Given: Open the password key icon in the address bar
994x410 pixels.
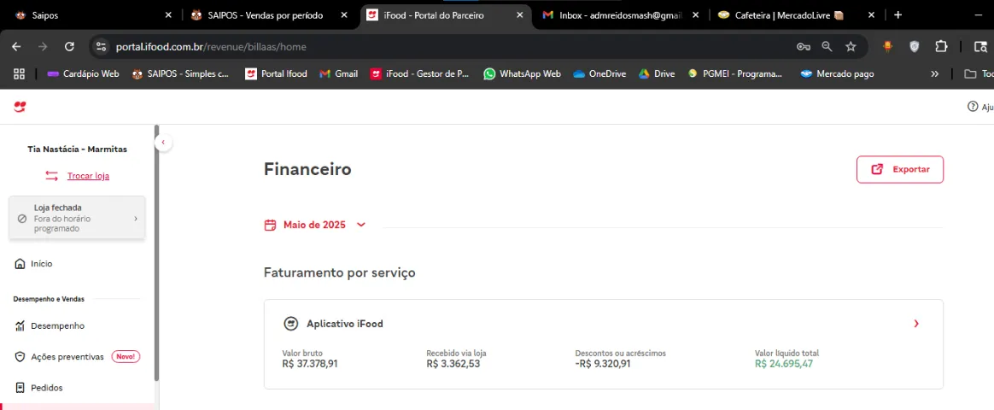Looking at the screenshot, I should click(804, 46).
